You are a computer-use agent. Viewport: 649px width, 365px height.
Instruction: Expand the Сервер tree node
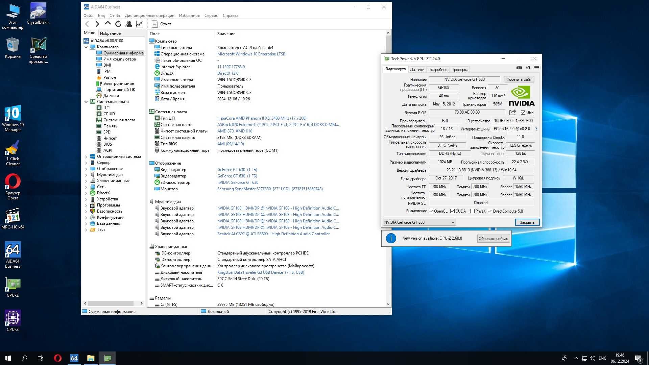click(x=86, y=163)
